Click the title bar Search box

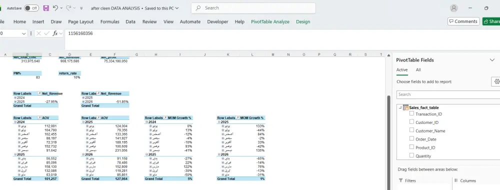(x=253, y=8)
